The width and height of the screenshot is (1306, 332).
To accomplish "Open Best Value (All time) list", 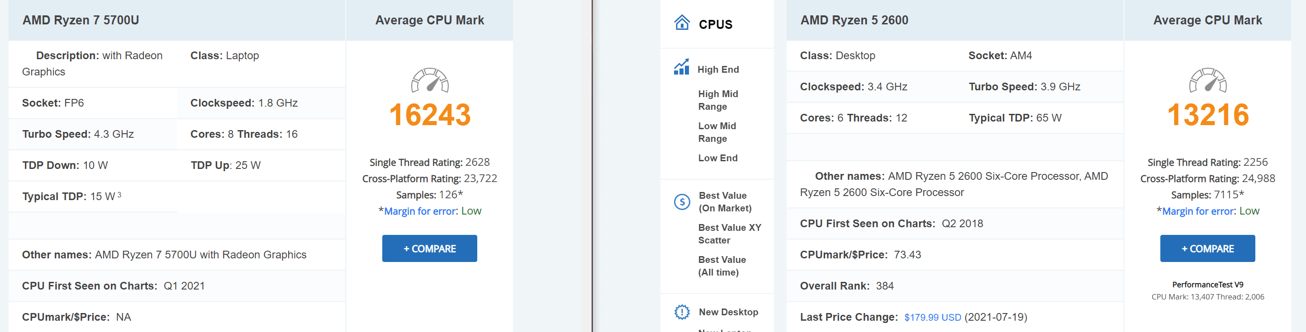I will tap(722, 266).
